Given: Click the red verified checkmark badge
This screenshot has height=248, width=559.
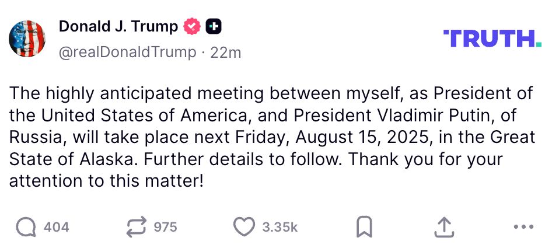Looking at the screenshot, I should (x=193, y=26).
